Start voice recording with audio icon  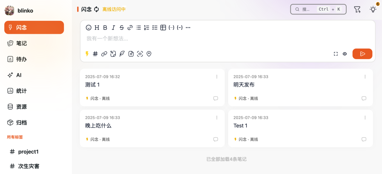(140, 54)
